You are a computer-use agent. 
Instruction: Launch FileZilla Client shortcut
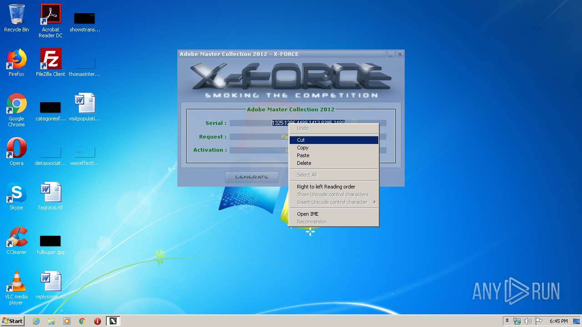tap(50, 63)
